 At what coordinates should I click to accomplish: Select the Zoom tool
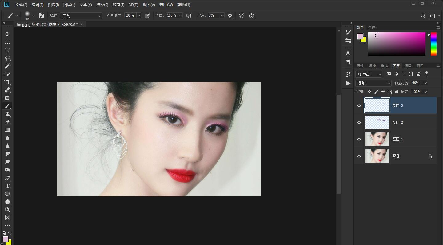[x=7, y=210]
